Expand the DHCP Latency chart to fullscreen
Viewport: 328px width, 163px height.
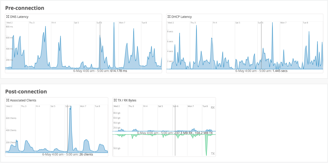(x=169, y=17)
